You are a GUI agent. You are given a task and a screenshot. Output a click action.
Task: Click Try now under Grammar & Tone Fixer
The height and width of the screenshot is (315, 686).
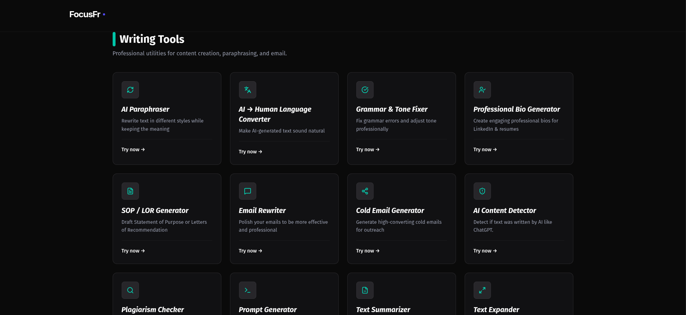(x=368, y=149)
